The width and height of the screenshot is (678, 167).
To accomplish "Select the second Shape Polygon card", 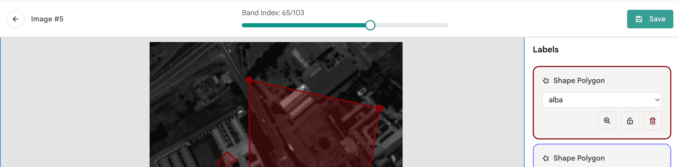I will point(602,156).
